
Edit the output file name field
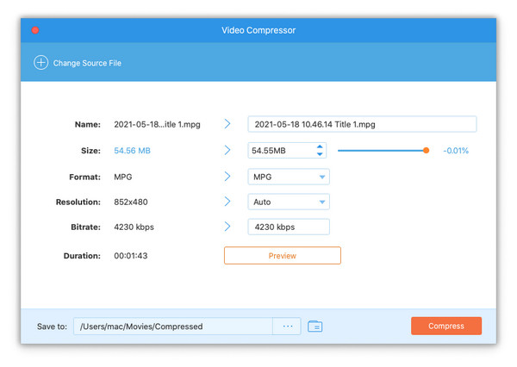point(362,124)
